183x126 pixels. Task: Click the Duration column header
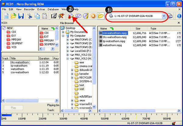coord(45,58)
